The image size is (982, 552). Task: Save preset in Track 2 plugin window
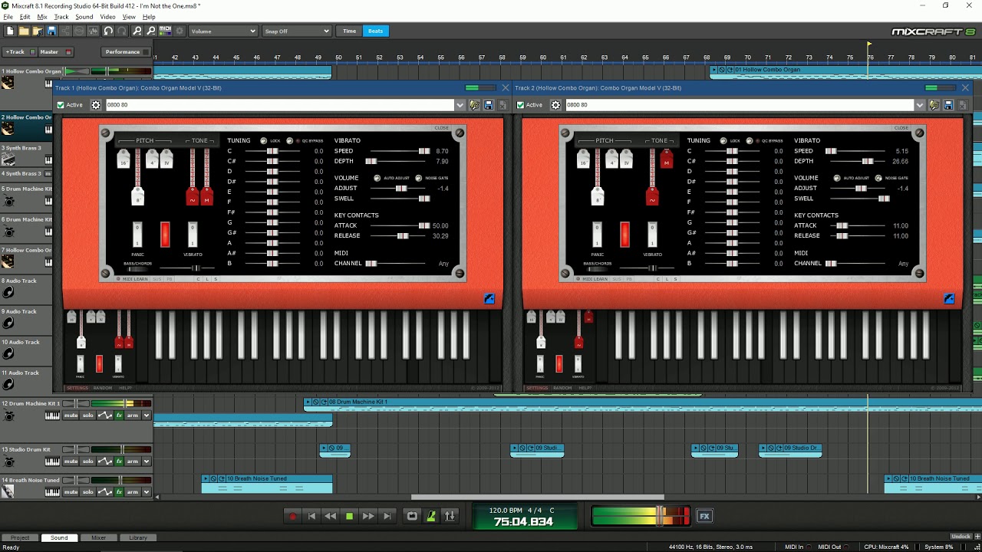[x=948, y=105]
